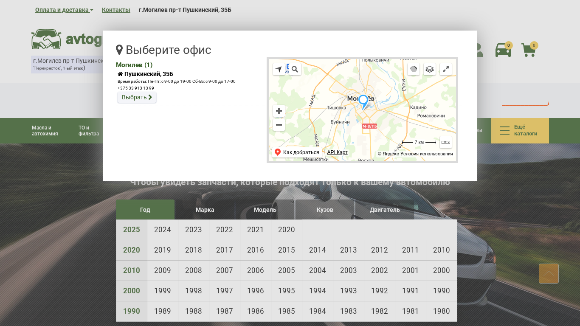
Task: Open the shopping cart icon
Action: (529, 50)
